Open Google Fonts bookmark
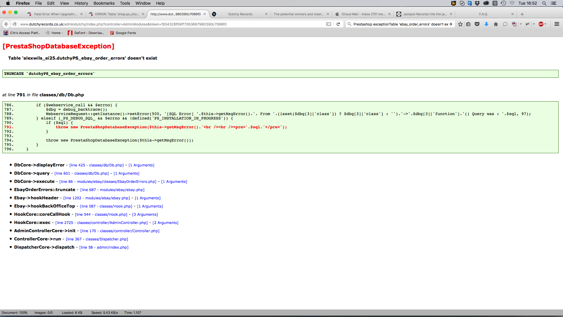The image size is (563, 317). click(x=123, y=33)
